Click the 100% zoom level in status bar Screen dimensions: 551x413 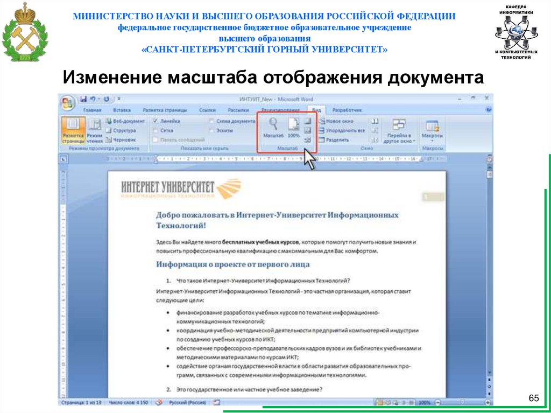pos(425,402)
